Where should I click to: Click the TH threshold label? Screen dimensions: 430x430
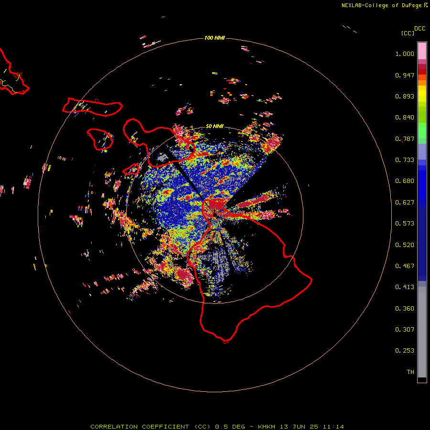pyautogui.click(x=410, y=372)
